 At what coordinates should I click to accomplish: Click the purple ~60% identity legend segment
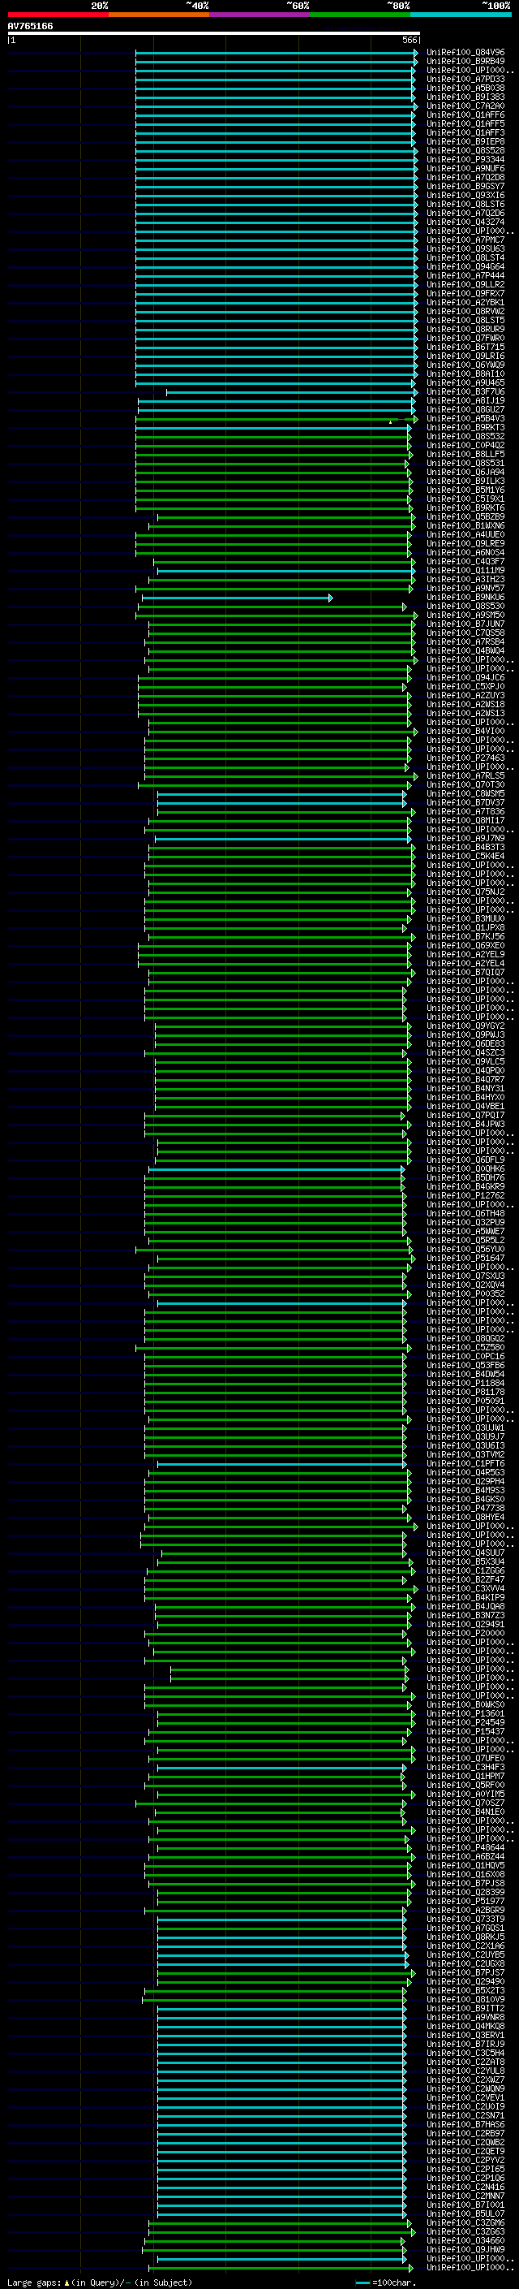[x=260, y=15]
